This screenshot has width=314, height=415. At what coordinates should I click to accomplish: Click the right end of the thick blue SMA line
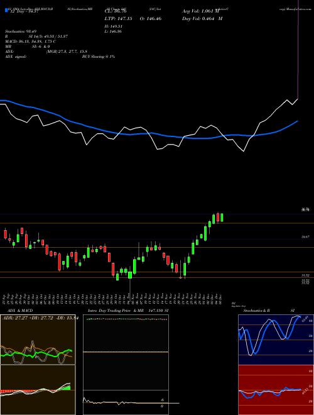click(297, 121)
